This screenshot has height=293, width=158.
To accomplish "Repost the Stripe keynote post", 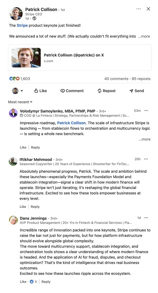I will (107, 91).
